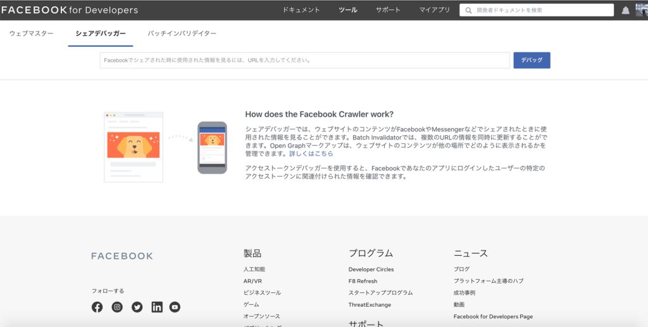Open the 人工知能 footer link

click(254, 270)
